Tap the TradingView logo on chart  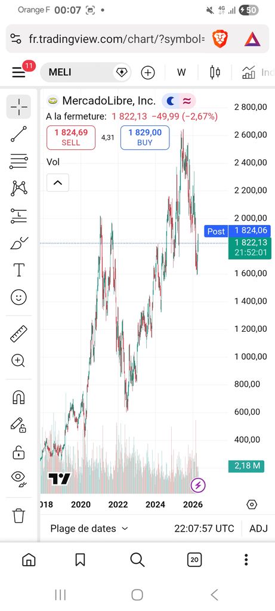tap(59, 479)
